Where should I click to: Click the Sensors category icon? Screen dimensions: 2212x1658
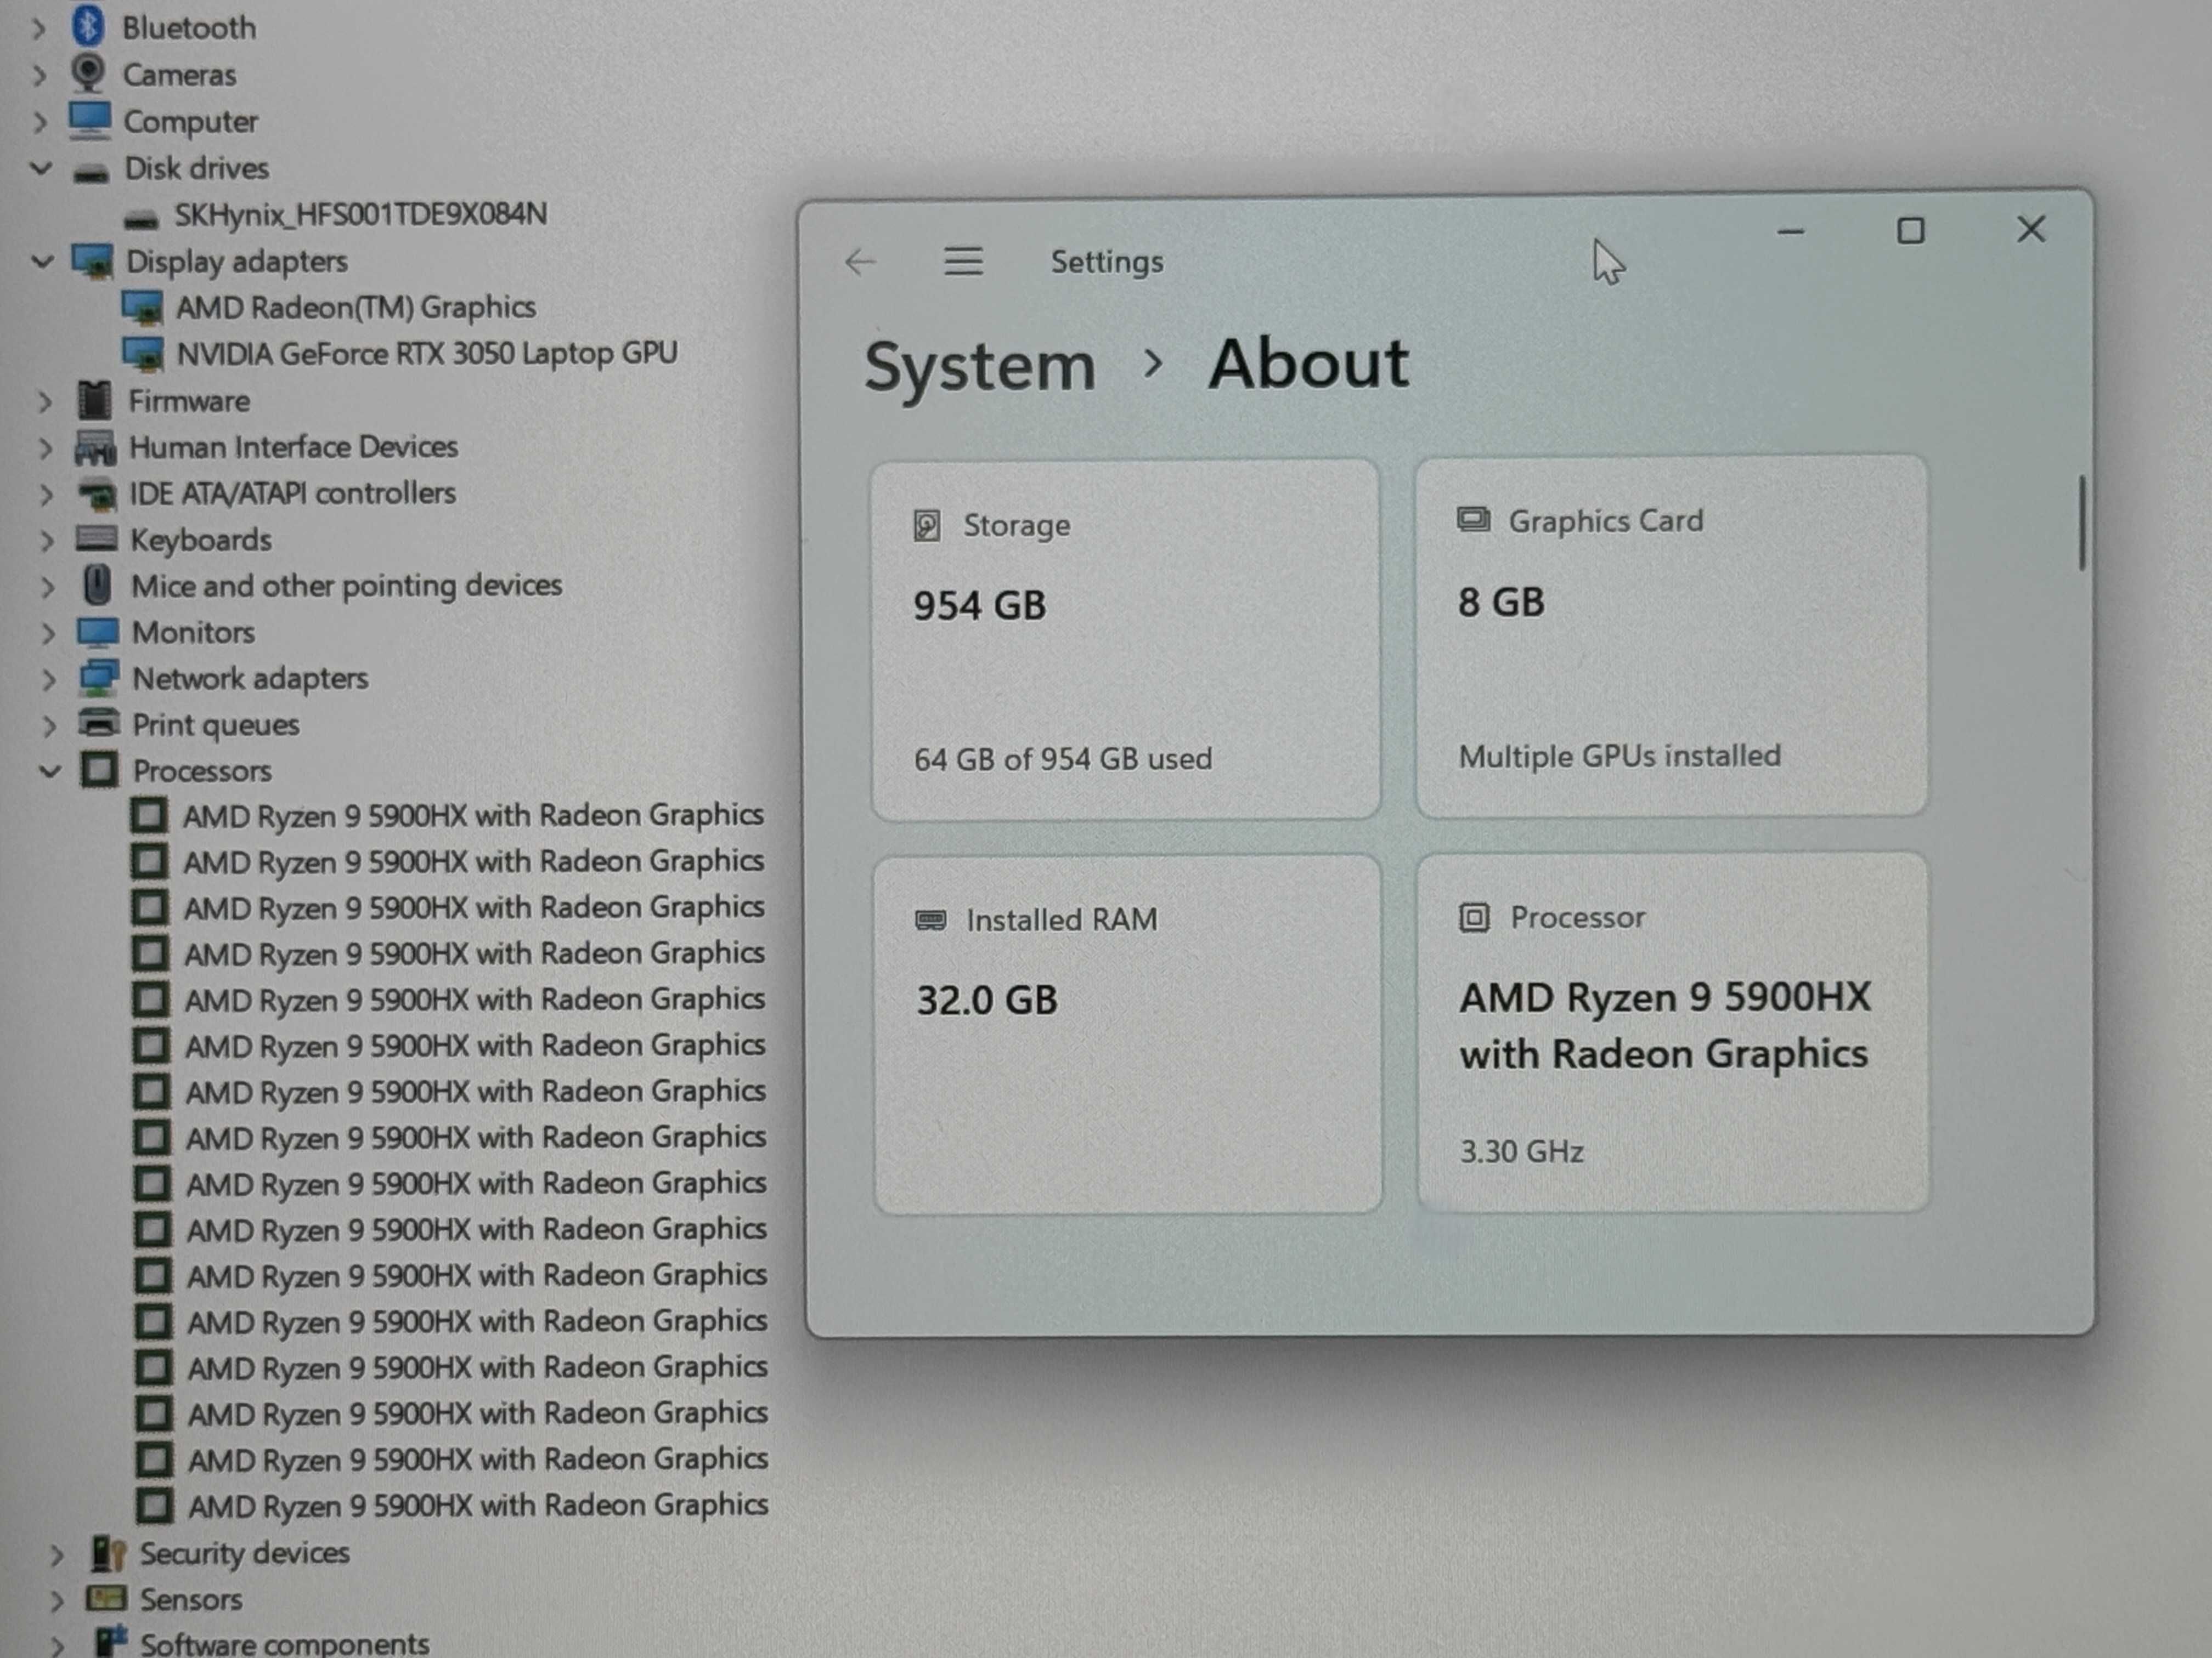pyautogui.click(x=107, y=1599)
